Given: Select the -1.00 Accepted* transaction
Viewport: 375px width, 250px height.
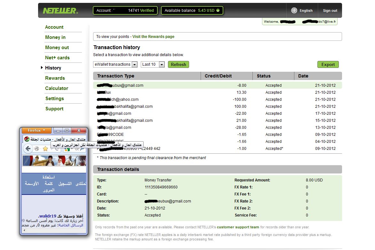Looking at the screenshot, I should [217, 149].
